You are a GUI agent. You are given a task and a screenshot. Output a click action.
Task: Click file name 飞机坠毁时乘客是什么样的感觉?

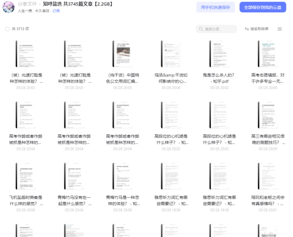tap(26, 201)
